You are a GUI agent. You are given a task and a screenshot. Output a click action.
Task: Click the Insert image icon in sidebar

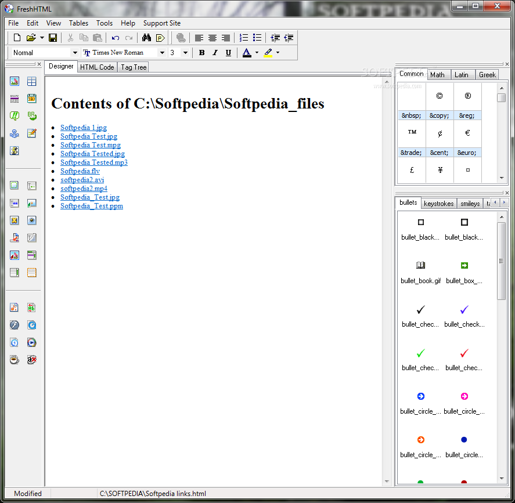15,81
